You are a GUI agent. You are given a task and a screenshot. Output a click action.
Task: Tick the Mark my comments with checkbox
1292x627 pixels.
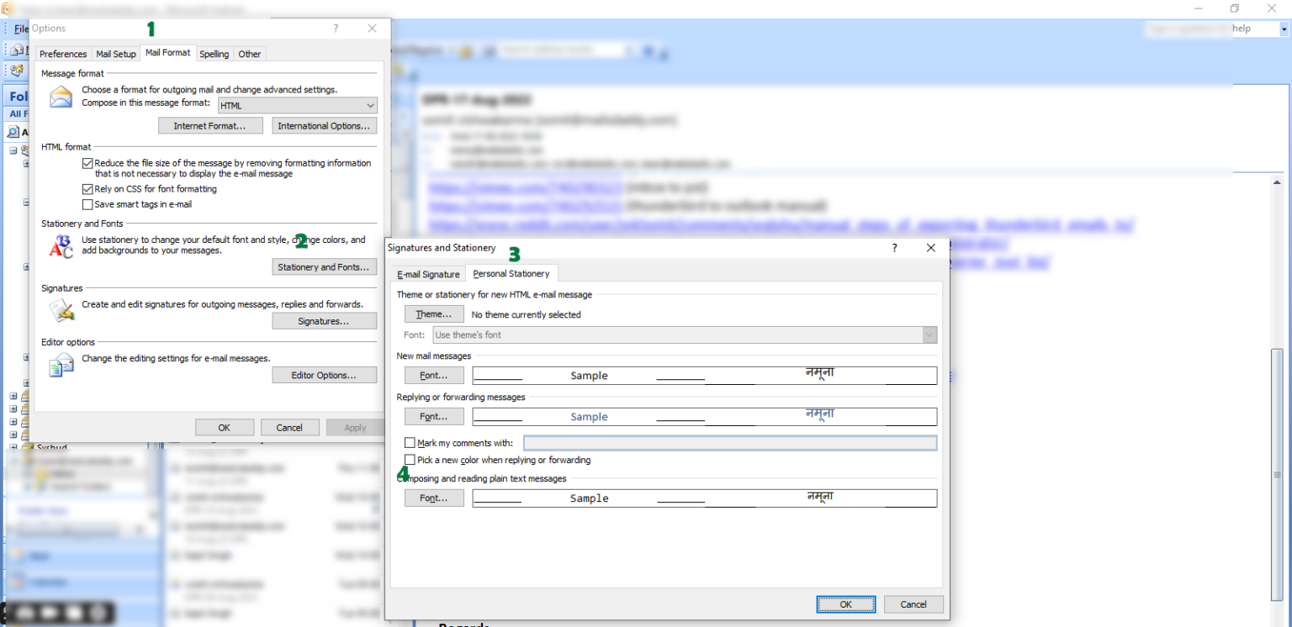click(x=410, y=443)
